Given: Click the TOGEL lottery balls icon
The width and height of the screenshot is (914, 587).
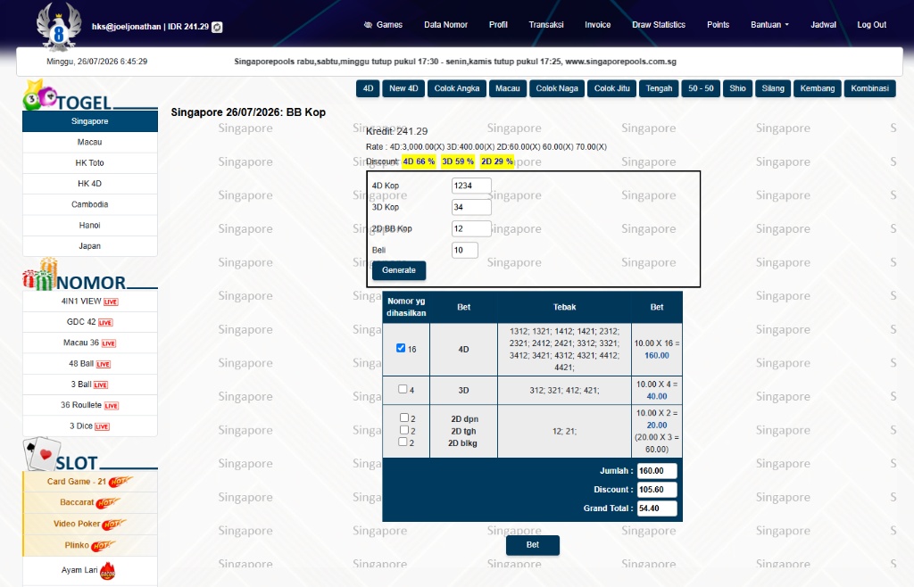Looking at the screenshot, I should point(39,96).
